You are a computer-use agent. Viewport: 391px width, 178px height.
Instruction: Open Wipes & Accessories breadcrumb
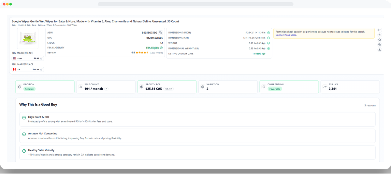56,25
